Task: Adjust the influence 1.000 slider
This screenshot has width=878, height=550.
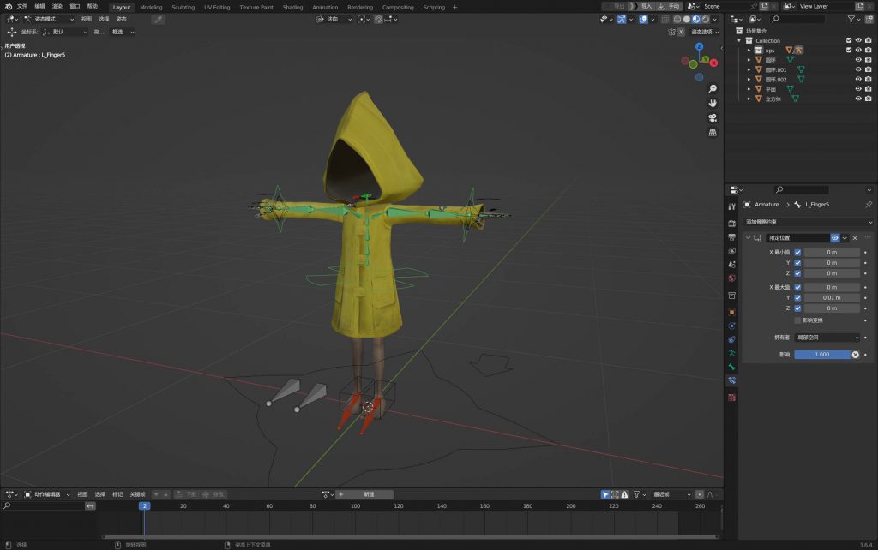Action: (822, 355)
